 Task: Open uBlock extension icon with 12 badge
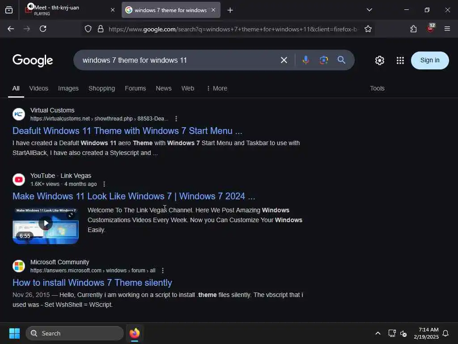431,28
